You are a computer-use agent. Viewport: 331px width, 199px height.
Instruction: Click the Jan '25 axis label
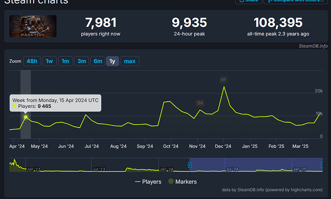[250, 146]
